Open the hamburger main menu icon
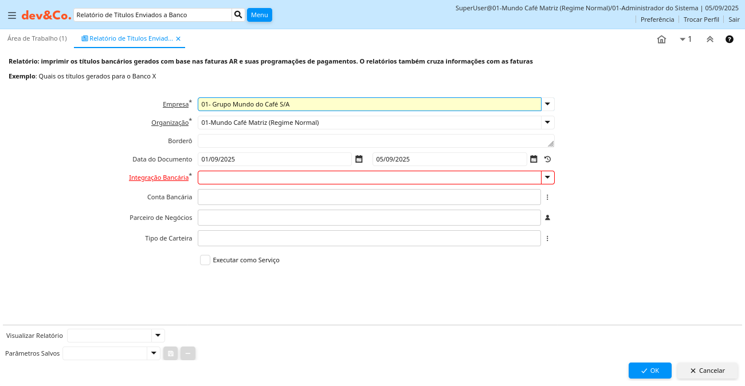The width and height of the screenshot is (745, 386). click(11, 15)
